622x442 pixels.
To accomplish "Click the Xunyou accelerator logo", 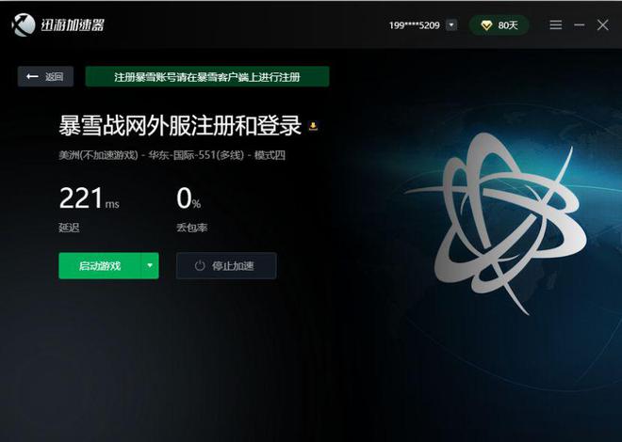I will click(57, 24).
